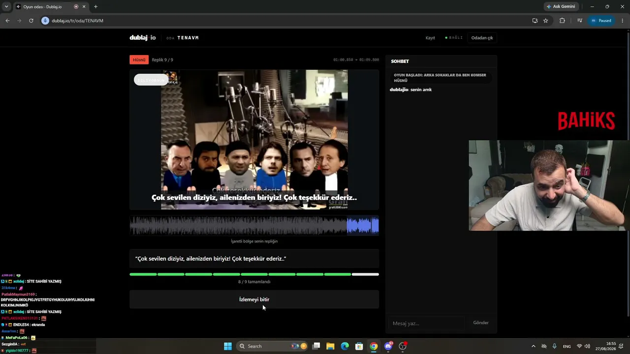Click the red Hüsnü character badge

tap(139, 59)
